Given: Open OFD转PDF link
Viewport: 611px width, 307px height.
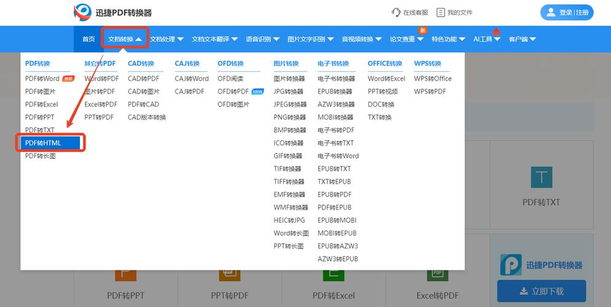Looking at the screenshot, I should click(233, 91).
